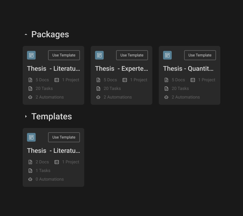Screen dimensions: 243x216
Task: Click tasks icon beside 1 Tasks
Action: tap(30, 171)
